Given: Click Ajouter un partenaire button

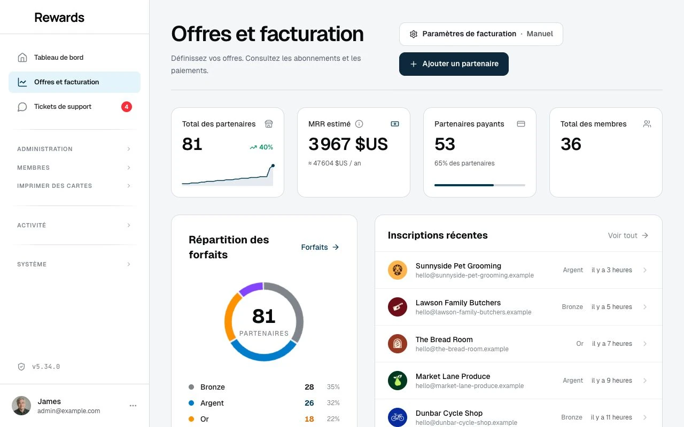Looking at the screenshot, I should pos(454,64).
